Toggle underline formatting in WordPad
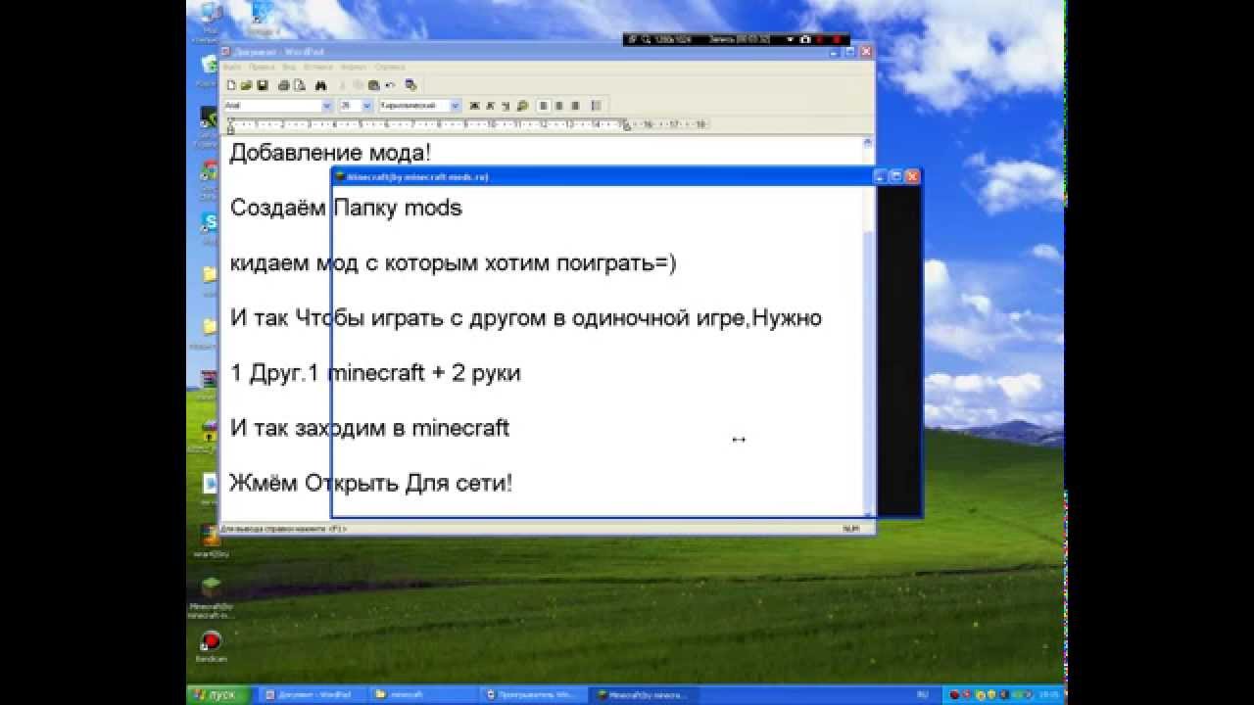Image resolution: width=1254 pixels, height=705 pixels. tap(506, 106)
